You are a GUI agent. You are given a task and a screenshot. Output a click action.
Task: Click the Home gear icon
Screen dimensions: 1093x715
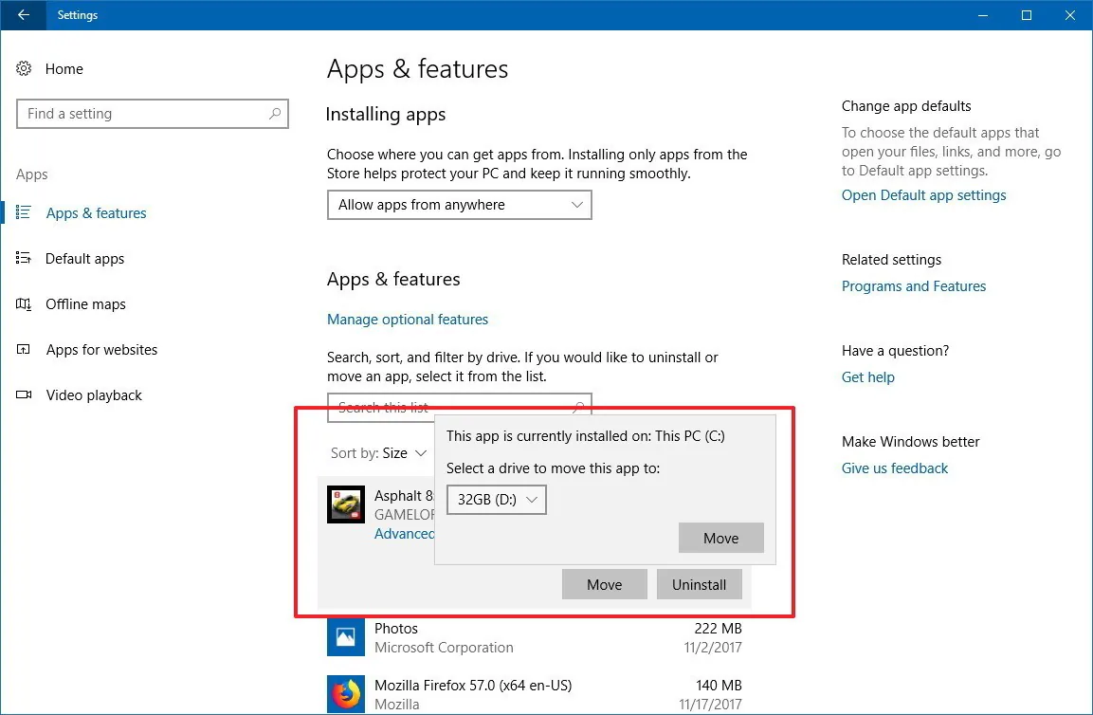[x=24, y=68]
